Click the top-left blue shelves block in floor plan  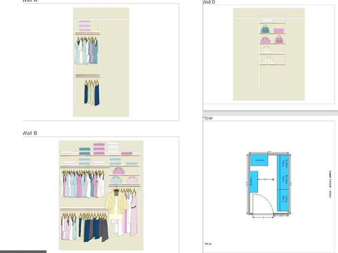260,161
